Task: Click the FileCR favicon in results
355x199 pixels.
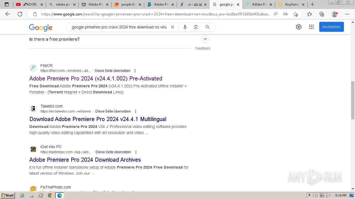Action: (x=33, y=68)
